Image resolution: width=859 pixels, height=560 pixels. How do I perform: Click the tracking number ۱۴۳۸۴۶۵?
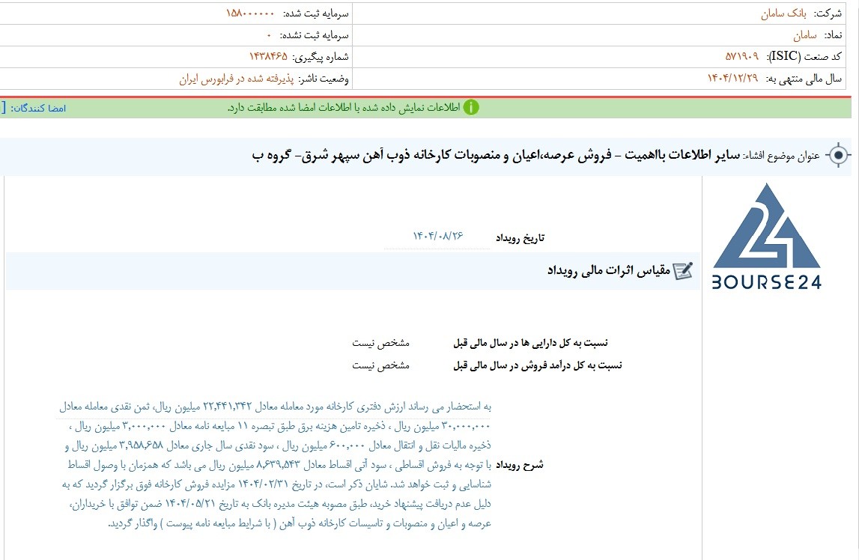(268, 56)
